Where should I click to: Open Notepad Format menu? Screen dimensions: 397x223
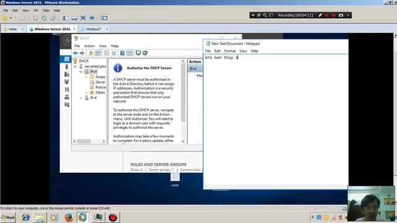(230, 51)
